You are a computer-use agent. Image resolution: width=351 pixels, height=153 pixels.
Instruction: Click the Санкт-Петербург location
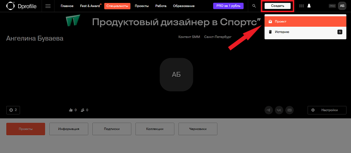pos(218,37)
